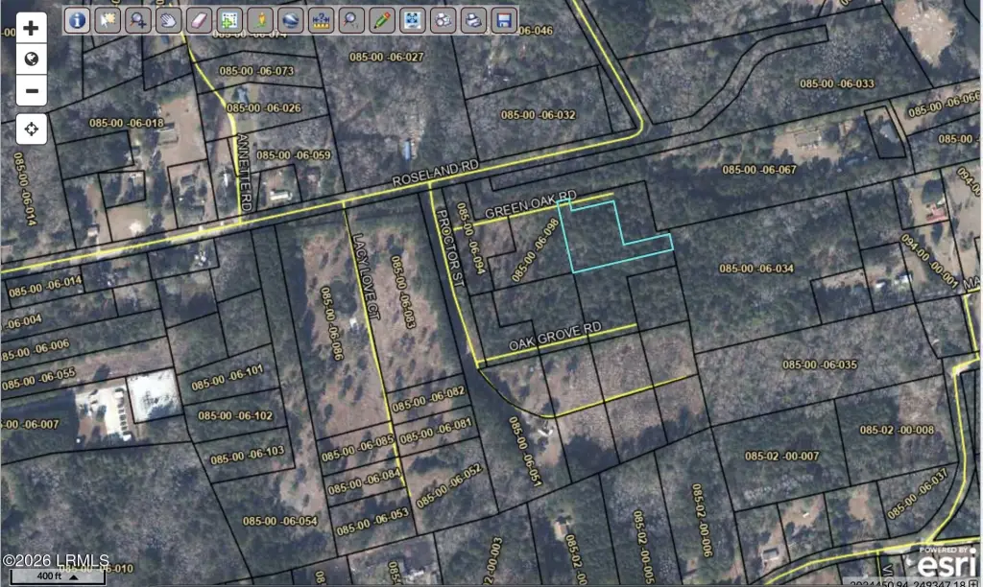
Task: Click the locate crosshair button
Action: click(32, 129)
